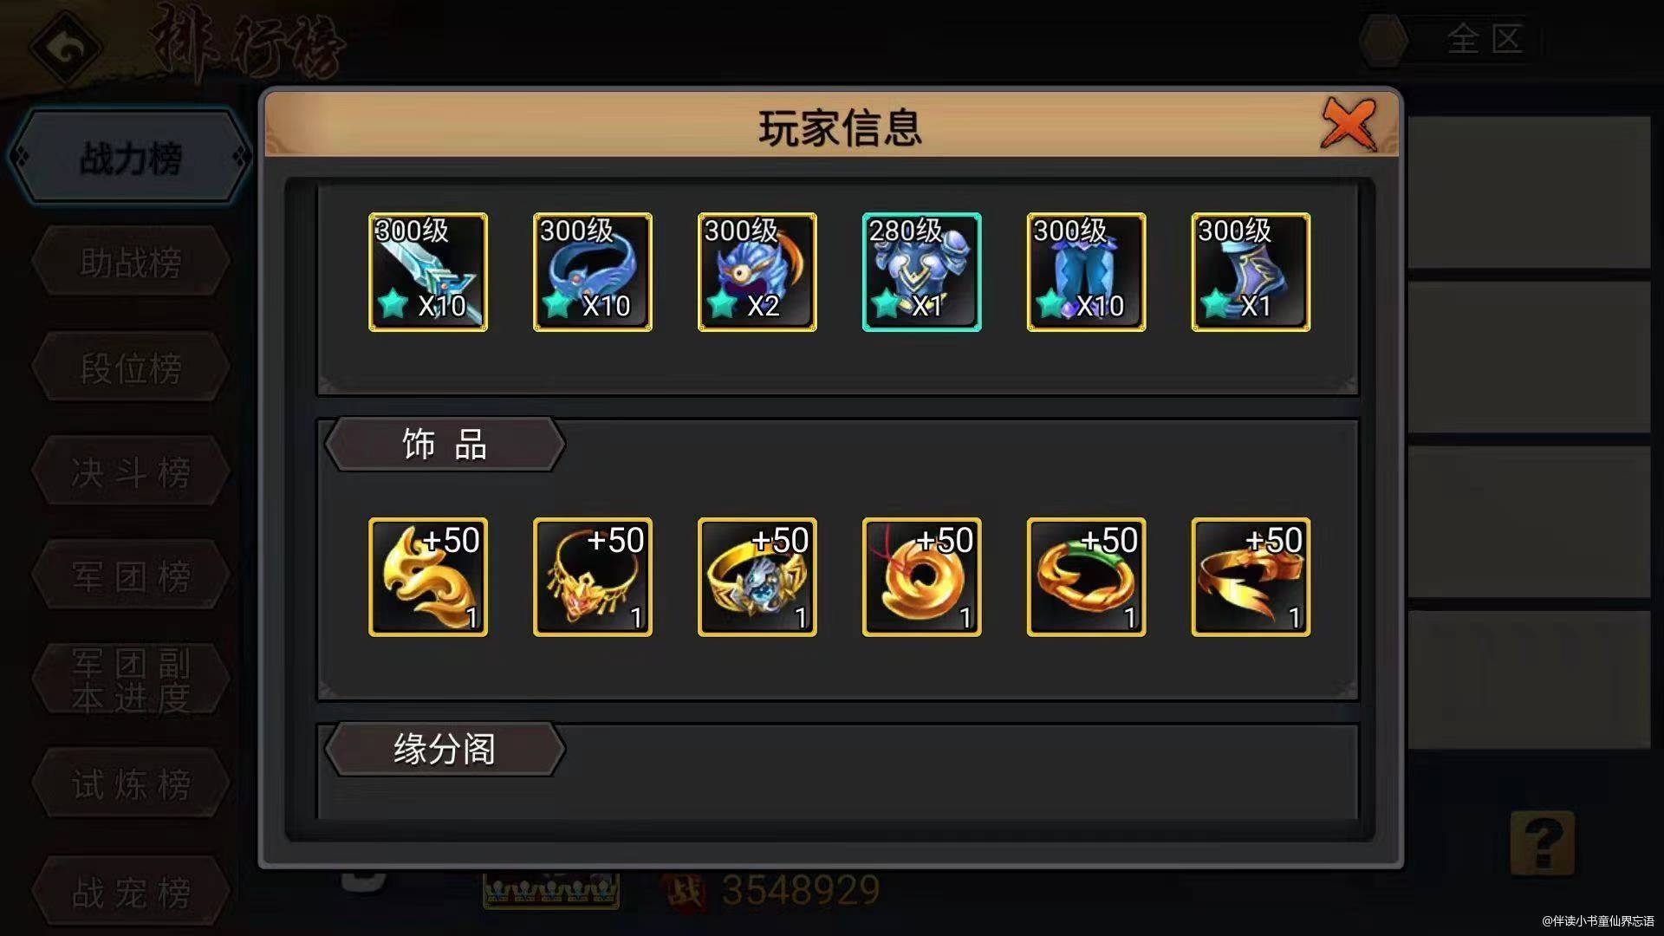Screen dimensions: 1664x936
Task: Tap the blue pants equipment X10
Action: pyautogui.click(x=1087, y=272)
